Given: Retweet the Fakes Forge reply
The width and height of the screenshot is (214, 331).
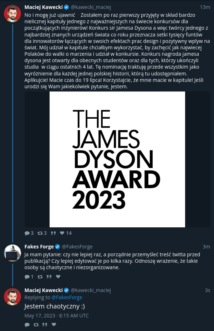Looking at the screenshot, I should point(40,277).
